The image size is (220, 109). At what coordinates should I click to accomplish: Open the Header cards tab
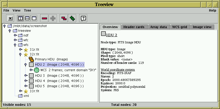134,27
